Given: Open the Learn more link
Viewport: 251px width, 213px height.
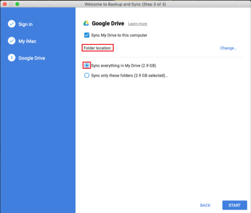Looking at the screenshot, I should (137, 24).
